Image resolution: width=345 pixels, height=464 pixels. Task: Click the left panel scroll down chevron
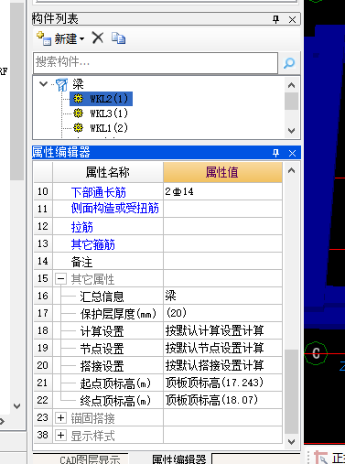(x=17, y=406)
